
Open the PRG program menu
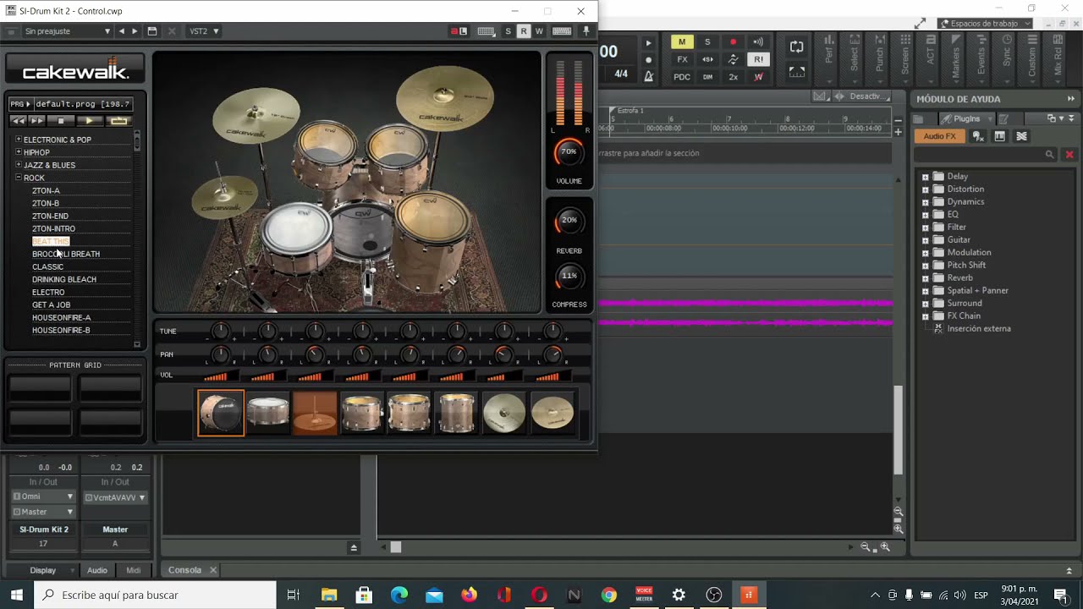tap(20, 104)
